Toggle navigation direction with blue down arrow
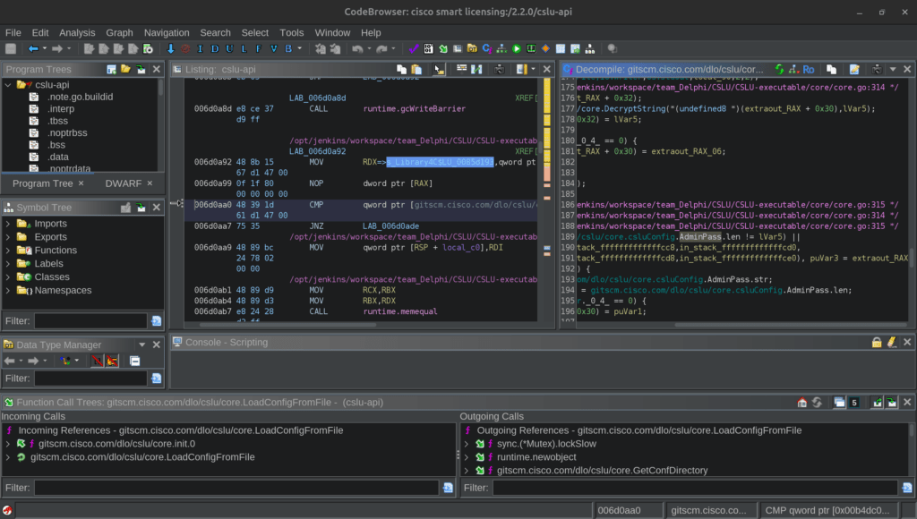This screenshot has width=917, height=519. 171,49
